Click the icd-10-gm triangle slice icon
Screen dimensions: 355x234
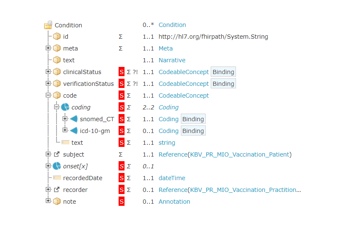pyautogui.click(x=74, y=131)
